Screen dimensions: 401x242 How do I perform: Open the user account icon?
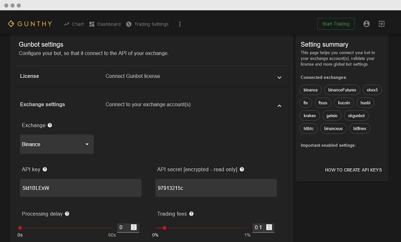tap(367, 24)
